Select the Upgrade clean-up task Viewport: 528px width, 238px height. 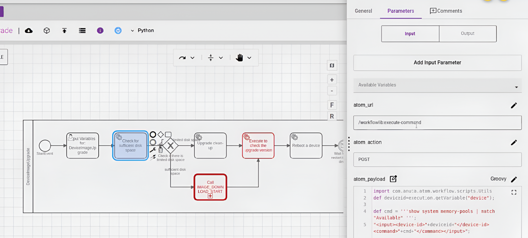(210, 146)
